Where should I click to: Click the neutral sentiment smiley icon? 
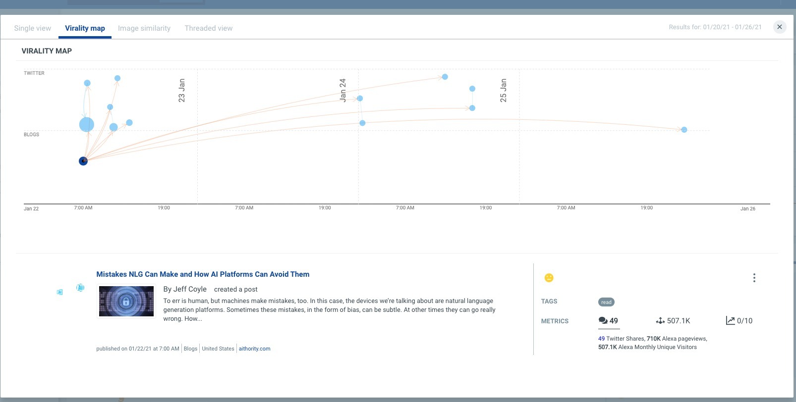coord(549,278)
